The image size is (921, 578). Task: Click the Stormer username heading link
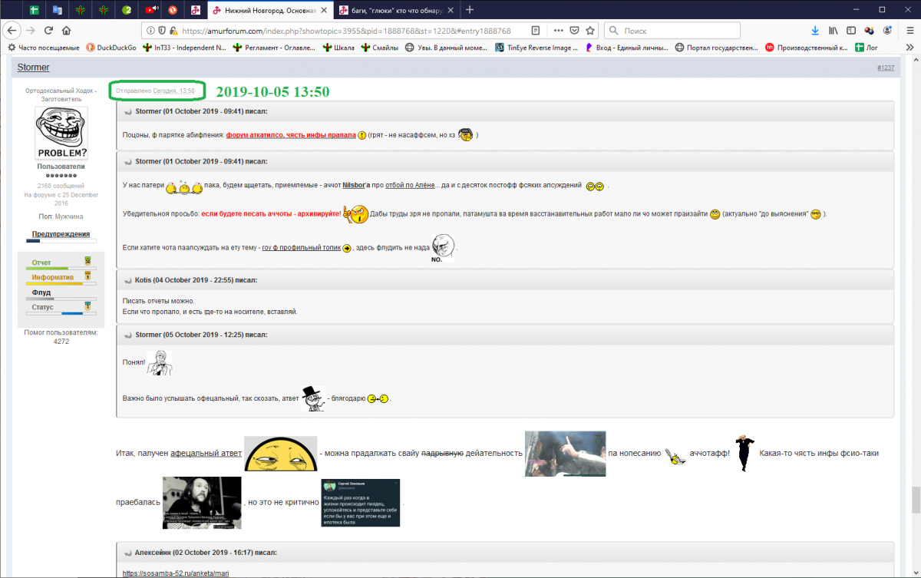pos(33,68)
